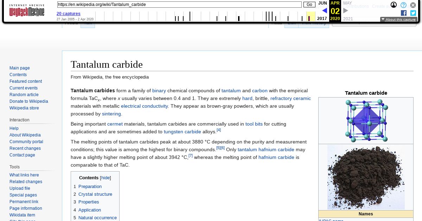Open the tantalum carbide powder photo
The width and height of the screenshot is (422, 221).
click(x=366, y=177)
